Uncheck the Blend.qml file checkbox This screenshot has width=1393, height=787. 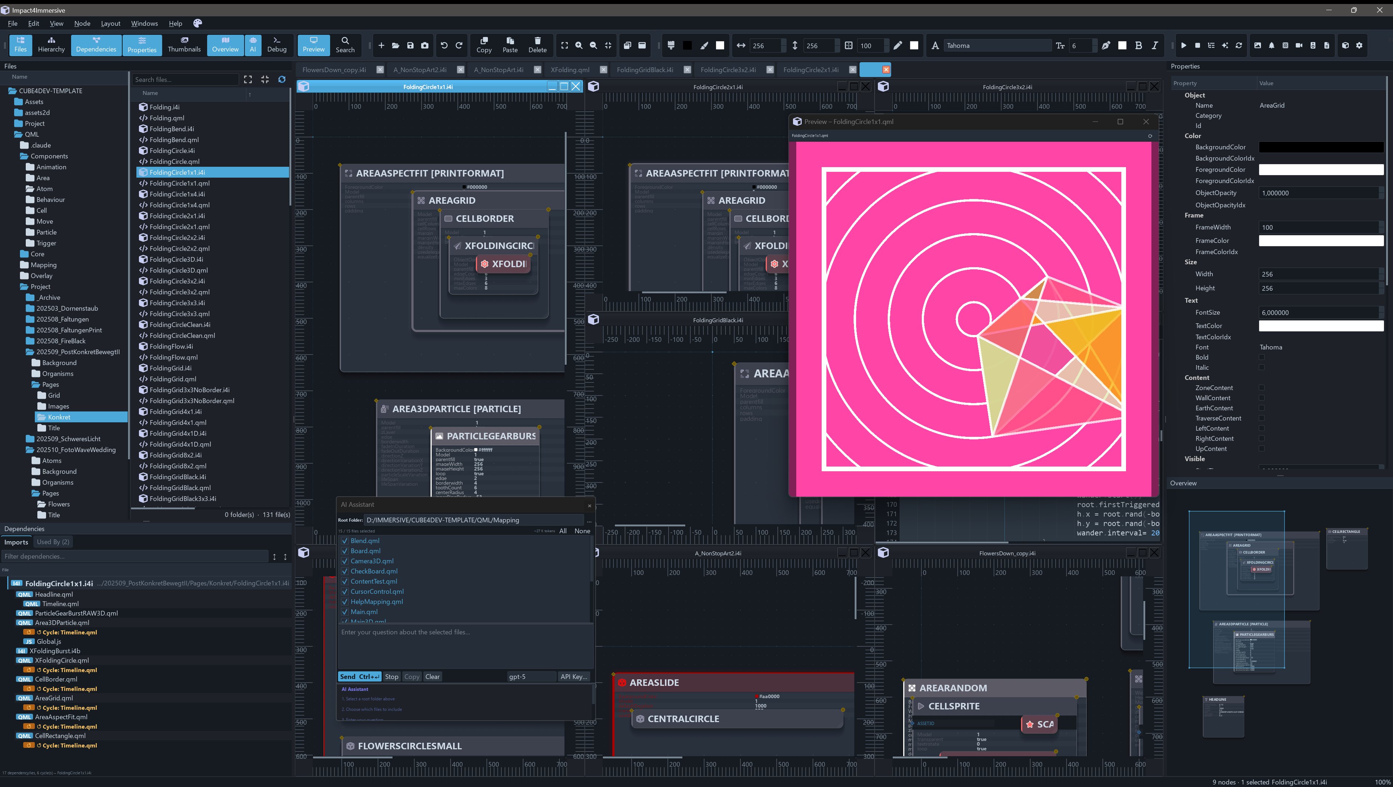click(x=345, y=540)
